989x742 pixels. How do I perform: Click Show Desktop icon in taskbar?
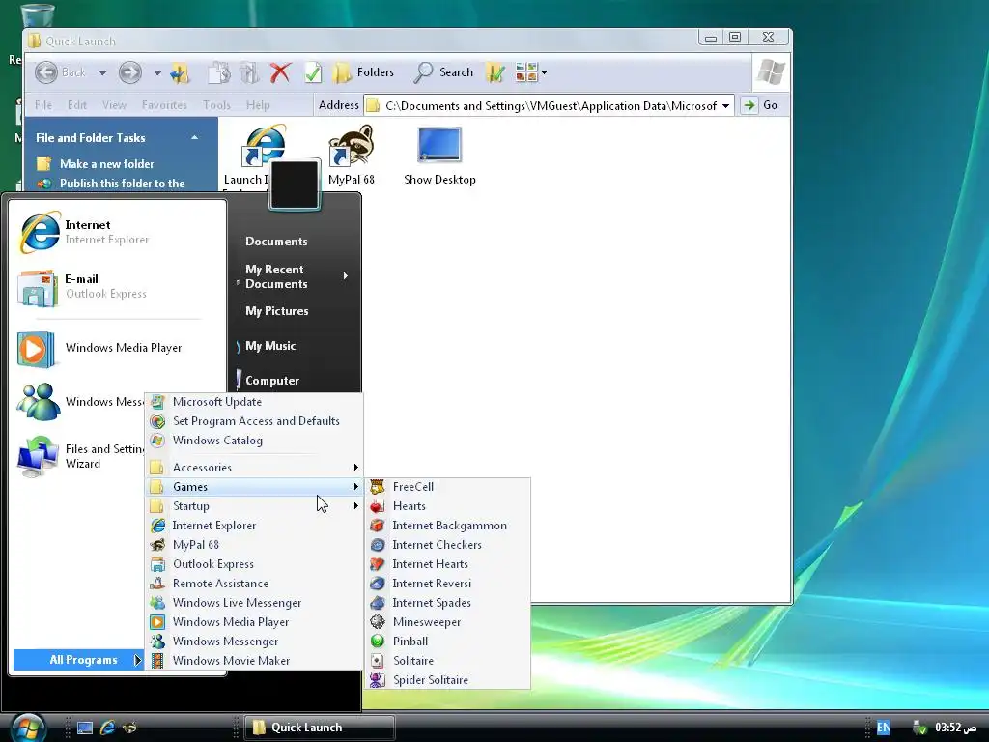pos(85,728)
